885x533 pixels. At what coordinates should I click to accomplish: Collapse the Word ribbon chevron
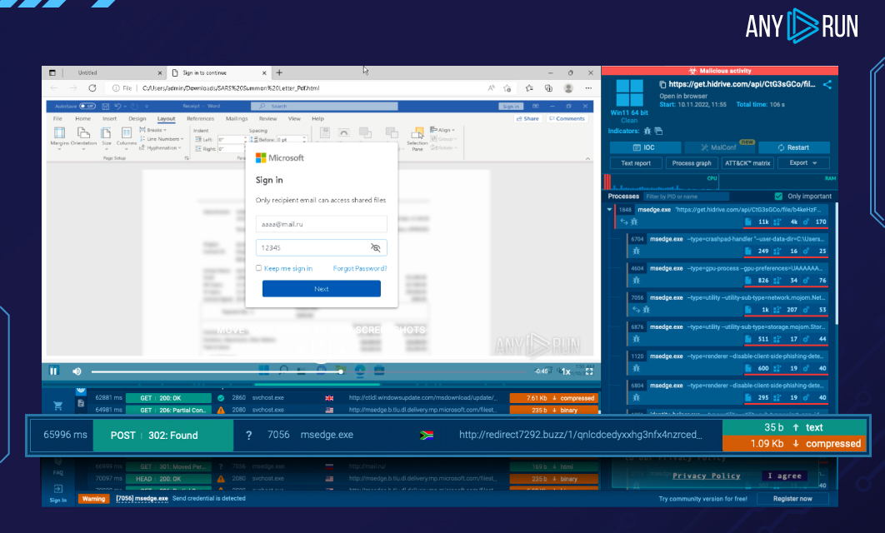pyautogui.click(x=587, y=158)
